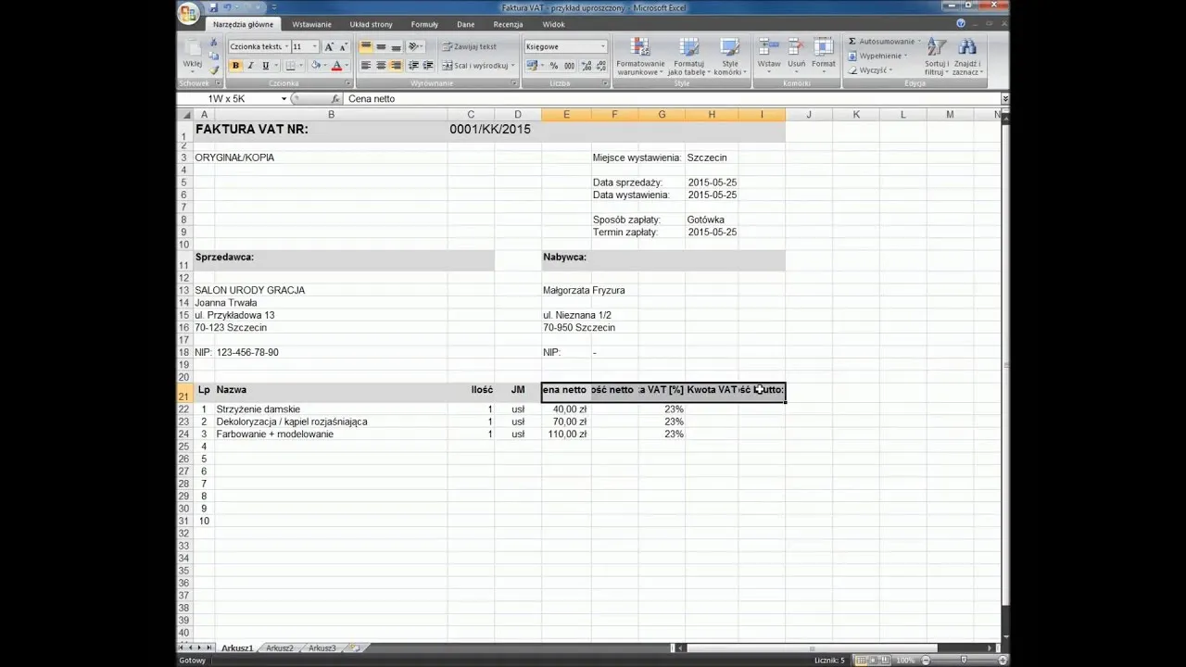
Task: Click the Format Painter brush icon
Action: tap(214, 70)
